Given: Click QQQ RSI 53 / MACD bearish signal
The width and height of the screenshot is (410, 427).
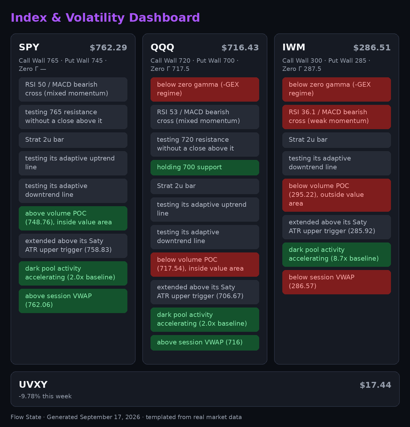Looking at the screenshot, I should [x=205, y=117].
